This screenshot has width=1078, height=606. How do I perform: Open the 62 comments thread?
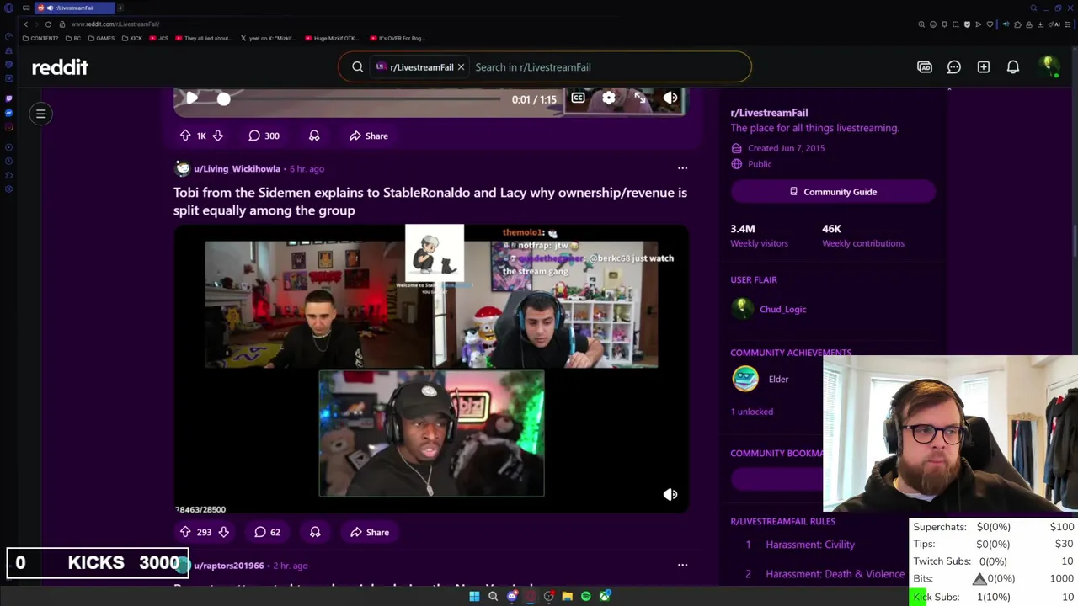click(x=268, y=532)
